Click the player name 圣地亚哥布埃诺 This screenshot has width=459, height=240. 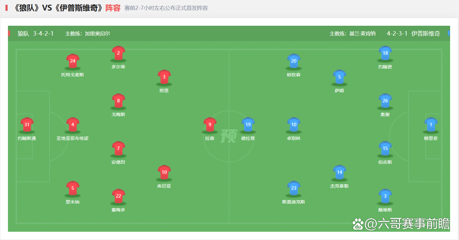coord(73,138)
